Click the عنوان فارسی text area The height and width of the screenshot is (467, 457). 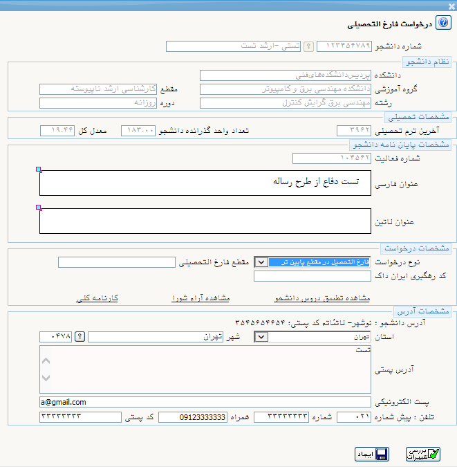click(205, 183)
